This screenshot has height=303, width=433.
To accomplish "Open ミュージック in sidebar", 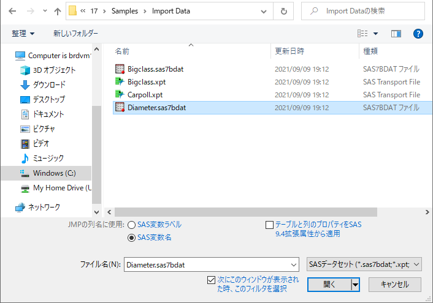I will coord(42,159).
